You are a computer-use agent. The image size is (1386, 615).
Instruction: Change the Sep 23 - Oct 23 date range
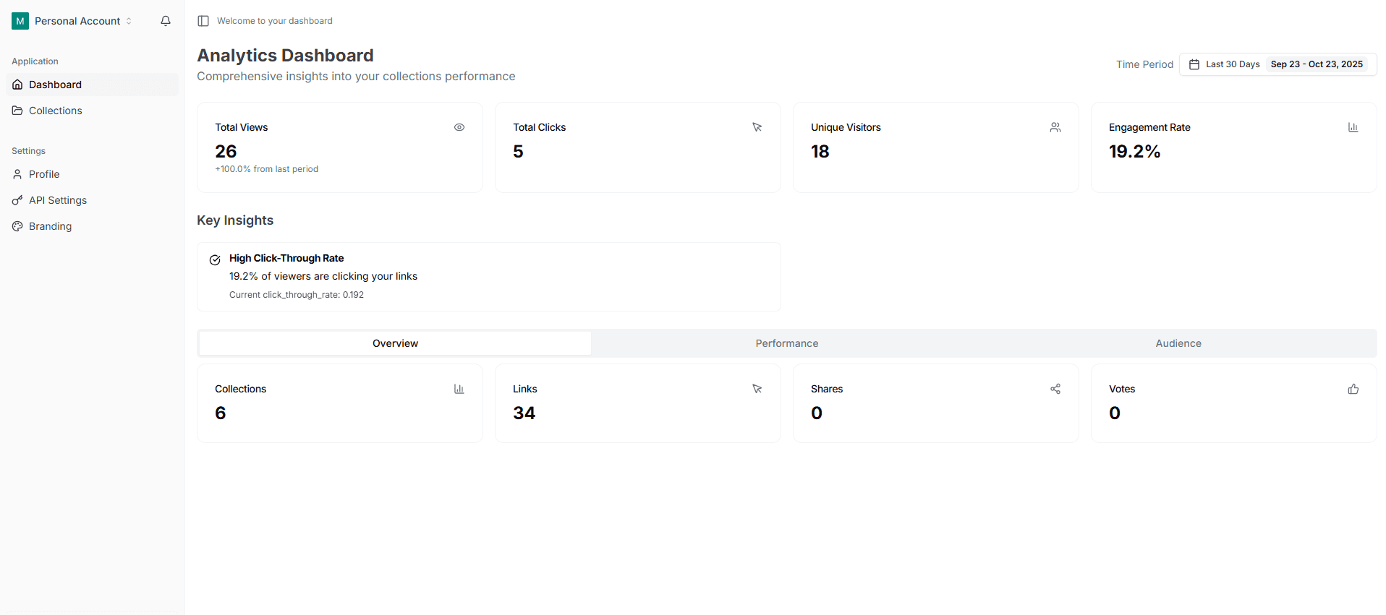click(x=1317, y=64)
